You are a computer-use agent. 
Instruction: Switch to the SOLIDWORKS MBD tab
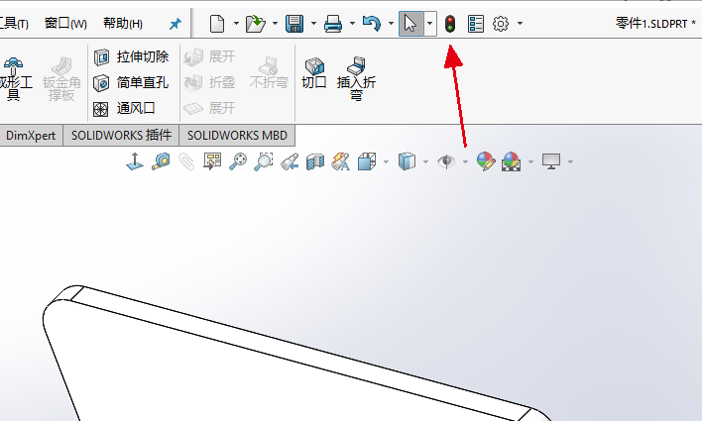[x=237, y=136]
